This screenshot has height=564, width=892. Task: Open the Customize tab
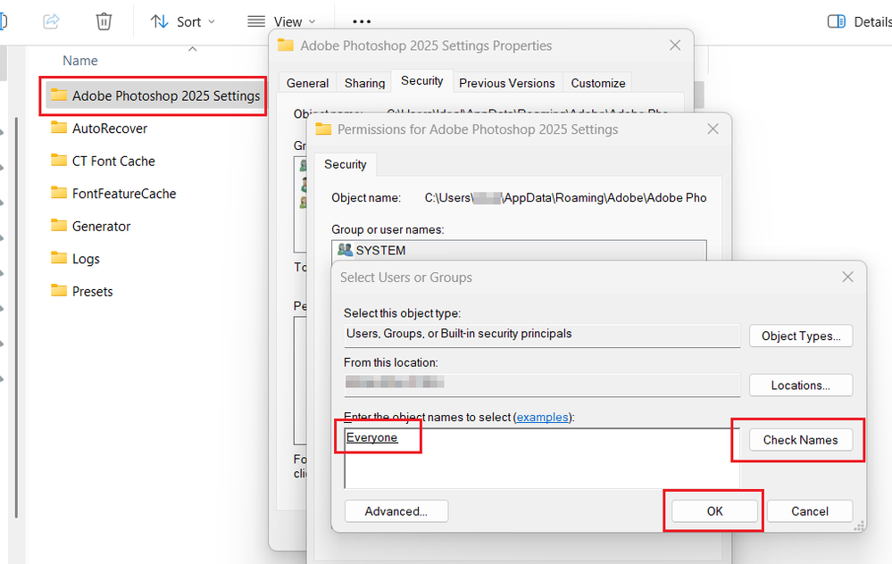pos(598,83)
